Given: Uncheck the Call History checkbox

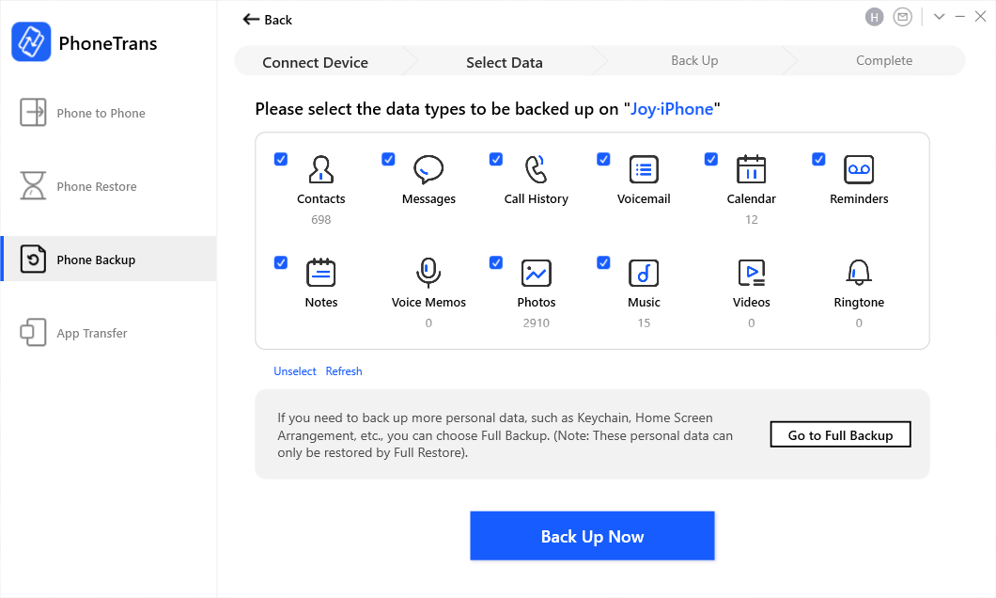Looking at the screenshot, I should pyautogui.click(x=496, y=159).
